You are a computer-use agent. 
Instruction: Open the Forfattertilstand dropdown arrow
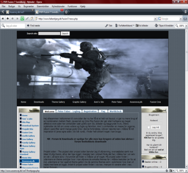click(x=133, y=25)
